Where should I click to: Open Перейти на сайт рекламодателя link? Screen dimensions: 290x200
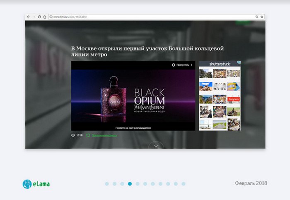(x=133, y=128)
